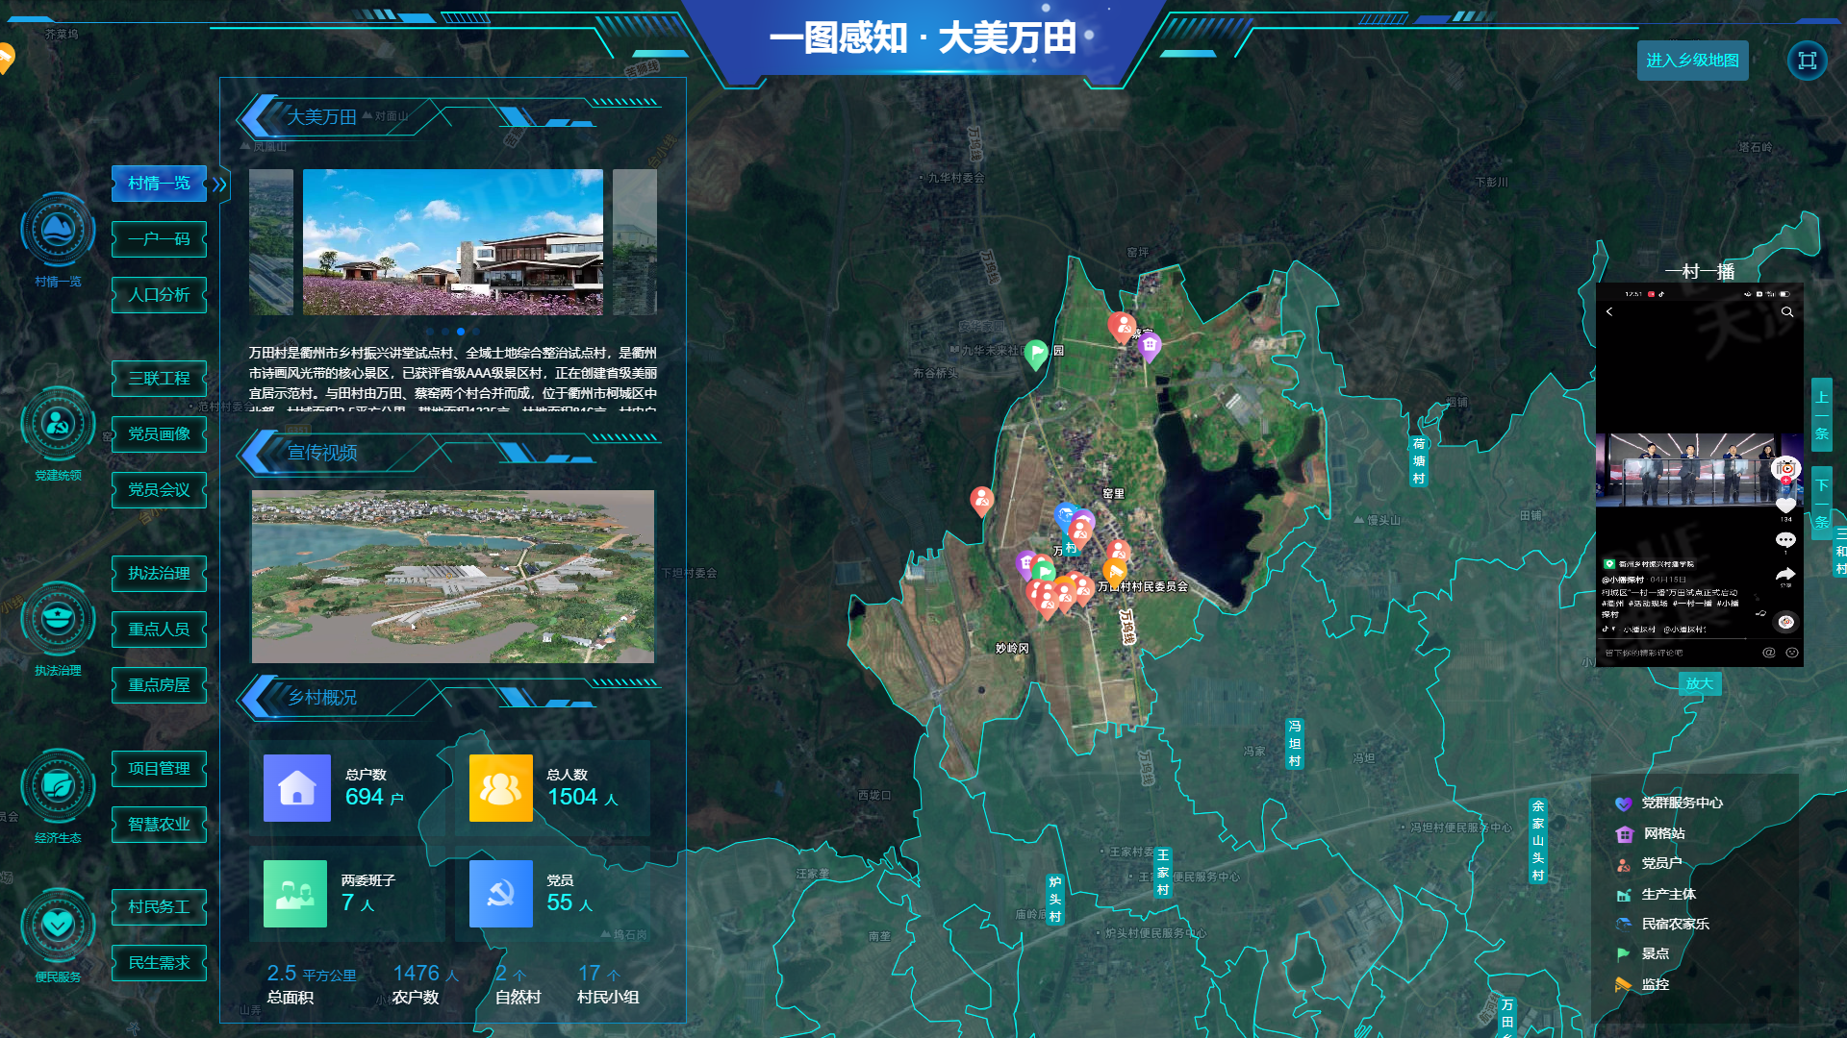The width and height of the screenshot is (1847, 1038).
Task: Toggle 党员户 layer in map legend
Action: click(x=1660, y=863)
